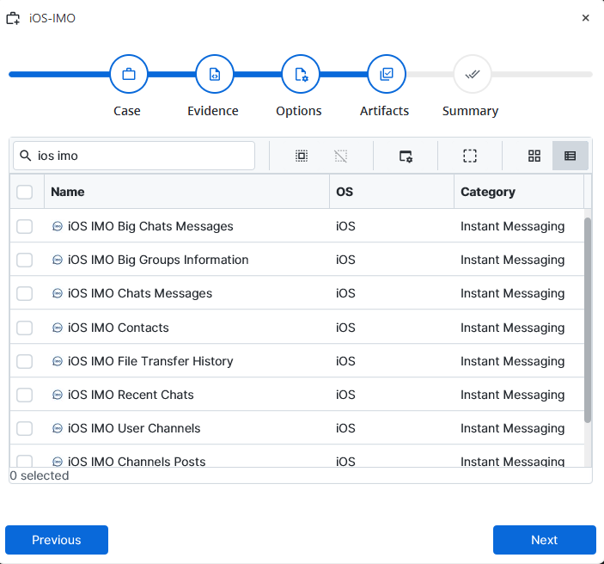Sort by the Category column header
The height and width of the screenshot is (564, 604).
coord(488,192)
